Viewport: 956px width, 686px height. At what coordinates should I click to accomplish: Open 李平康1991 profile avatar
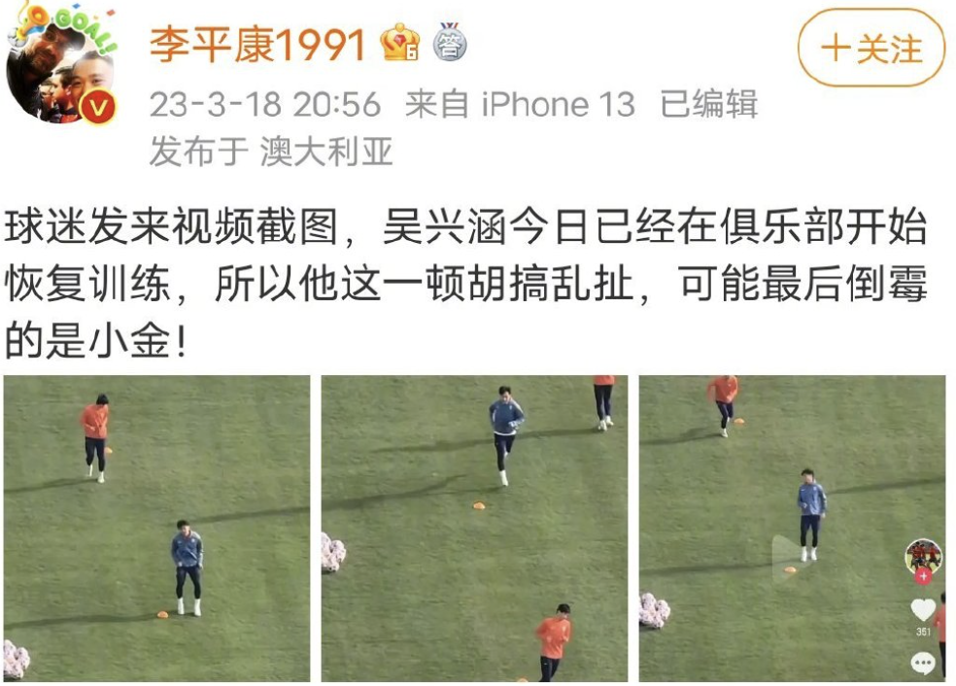coord(61,66)
